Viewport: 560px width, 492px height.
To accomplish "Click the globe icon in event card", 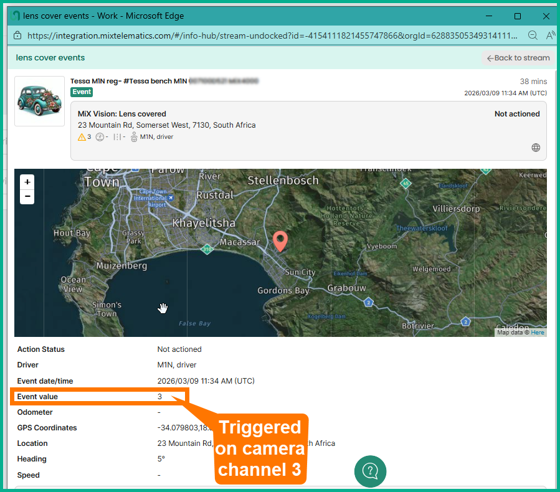I will [x=536, y=148].
